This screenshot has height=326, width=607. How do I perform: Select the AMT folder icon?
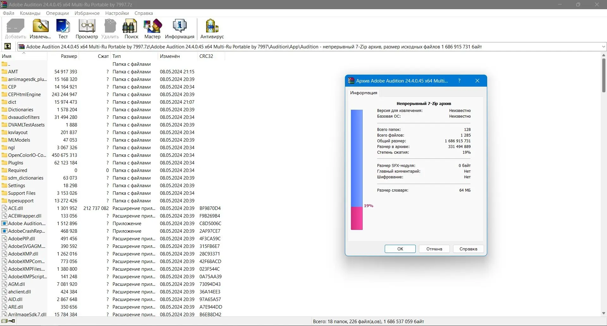[4, 71]
